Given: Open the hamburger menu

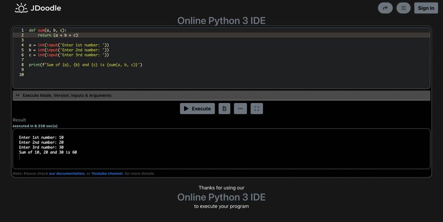Looking at the screenshot, I should point(403,8).
